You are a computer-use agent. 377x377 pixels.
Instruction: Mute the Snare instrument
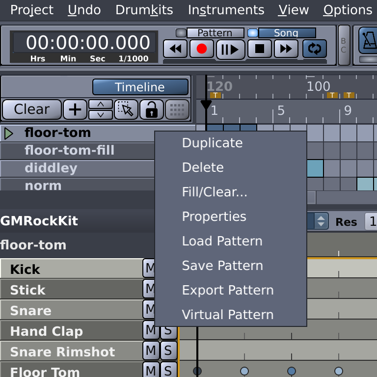click(149, 309)
